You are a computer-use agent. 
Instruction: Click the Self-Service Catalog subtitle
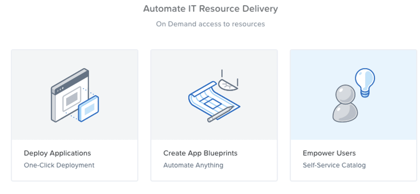point(334,165)
